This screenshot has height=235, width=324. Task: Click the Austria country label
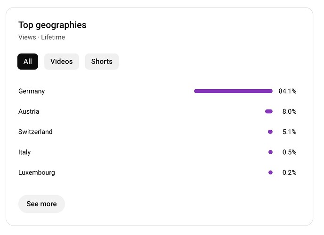(x=29, y=111)
